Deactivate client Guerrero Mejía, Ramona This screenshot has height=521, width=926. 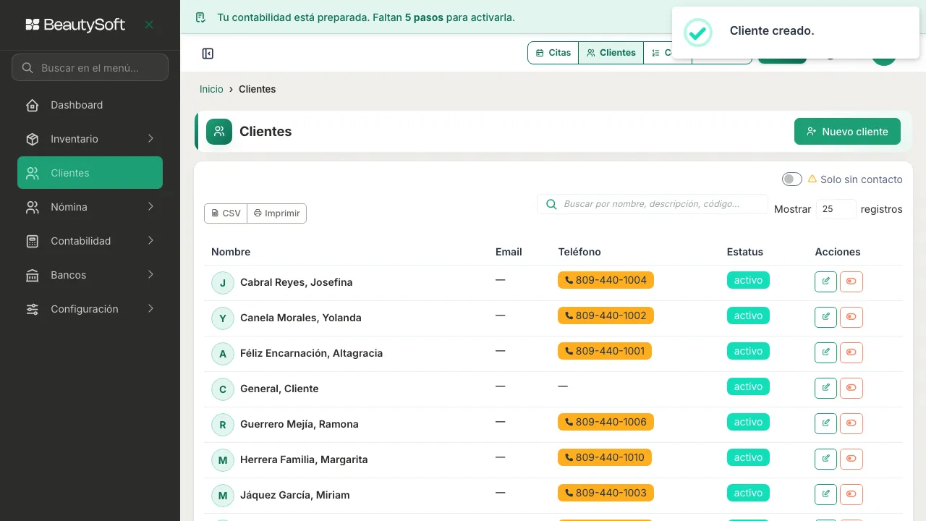point(851,423)
